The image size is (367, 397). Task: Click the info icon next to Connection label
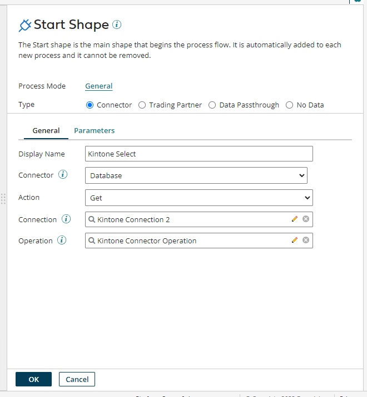[x=66, y=219]
